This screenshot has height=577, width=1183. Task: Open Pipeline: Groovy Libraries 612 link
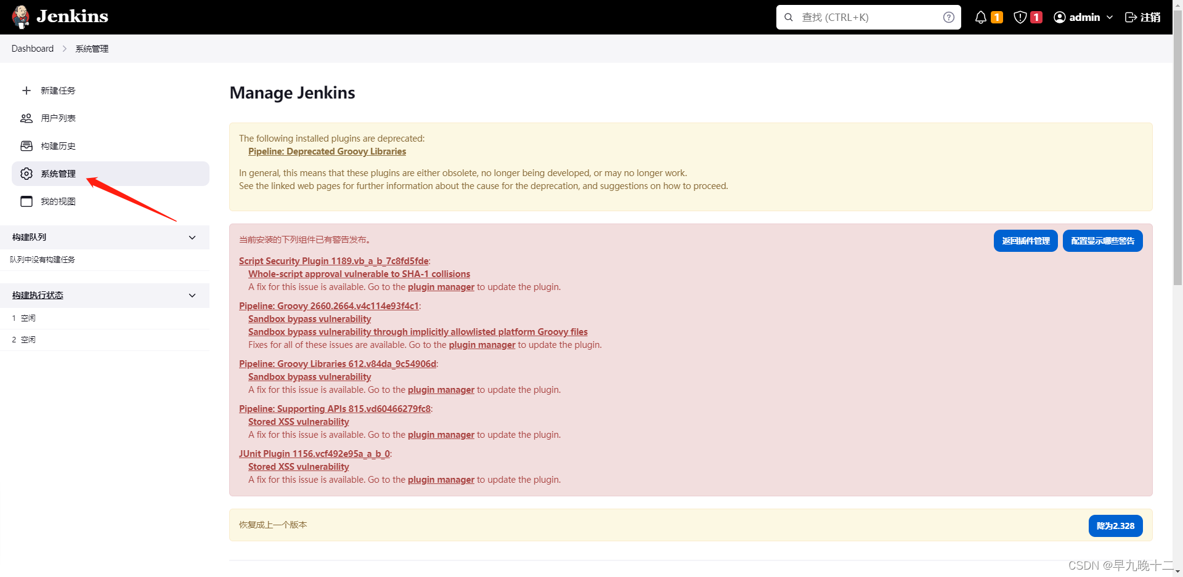tap(338, 364)
